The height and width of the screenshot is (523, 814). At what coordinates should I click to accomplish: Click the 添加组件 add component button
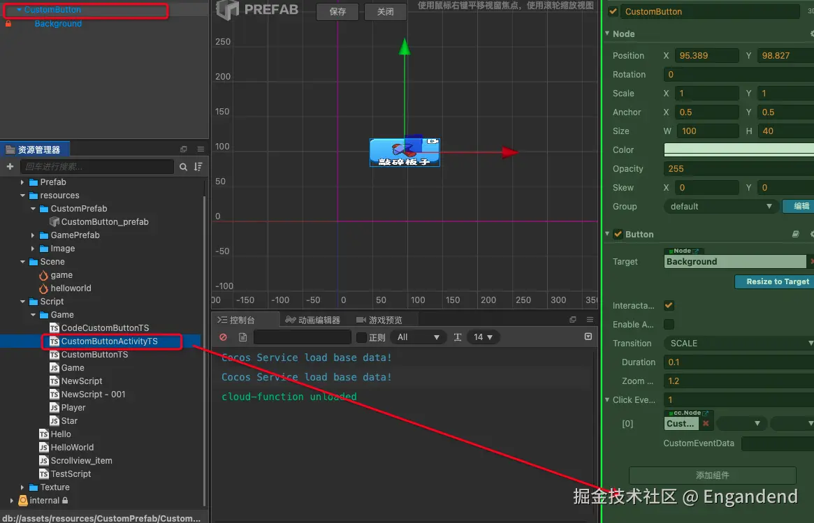(712, 476)
